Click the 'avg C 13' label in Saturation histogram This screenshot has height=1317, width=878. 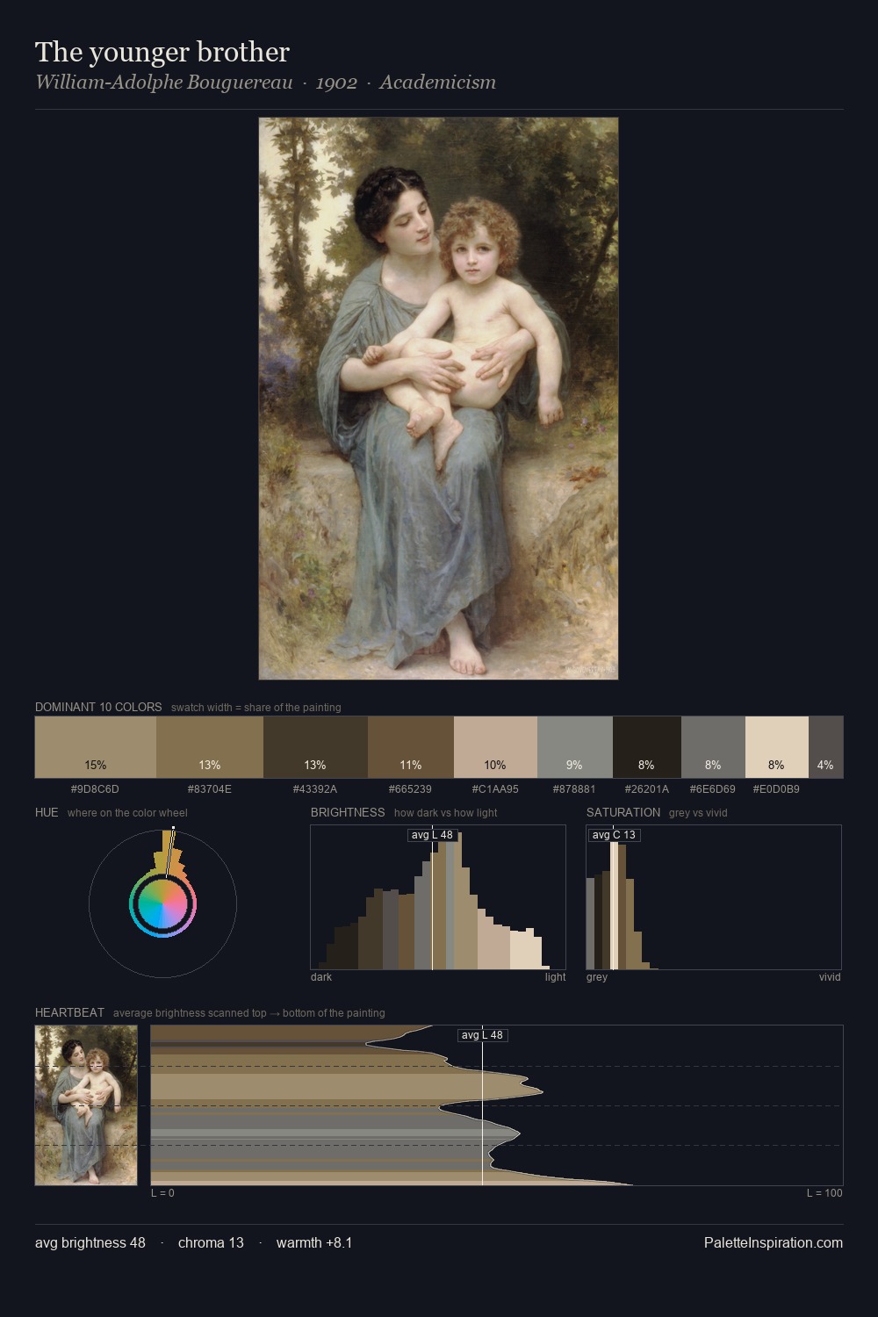[614, 835]
